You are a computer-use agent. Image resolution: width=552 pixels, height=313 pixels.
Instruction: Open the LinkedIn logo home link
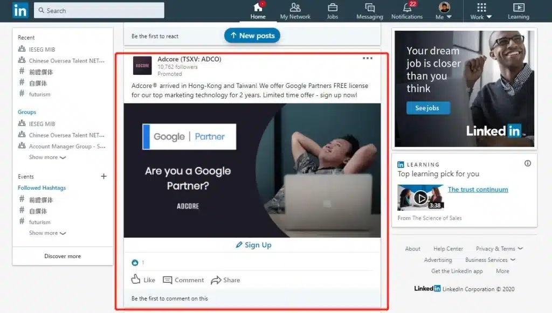coord(20,11)
